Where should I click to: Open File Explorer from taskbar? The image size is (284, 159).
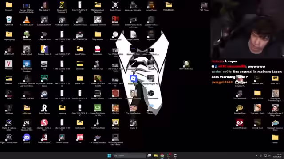pyautogui.click(x=155, y=155)
